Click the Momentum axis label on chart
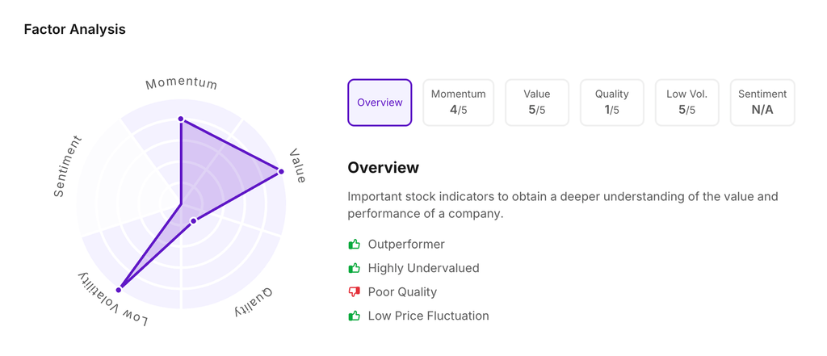This screenshot has width=827, height=356. tap(182, 83)
